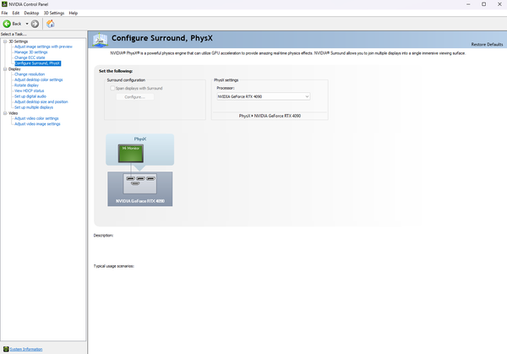Toggle Span displays with Surround checkbox
The height and width of the screenshot is (354, 507).
[111, 88]
